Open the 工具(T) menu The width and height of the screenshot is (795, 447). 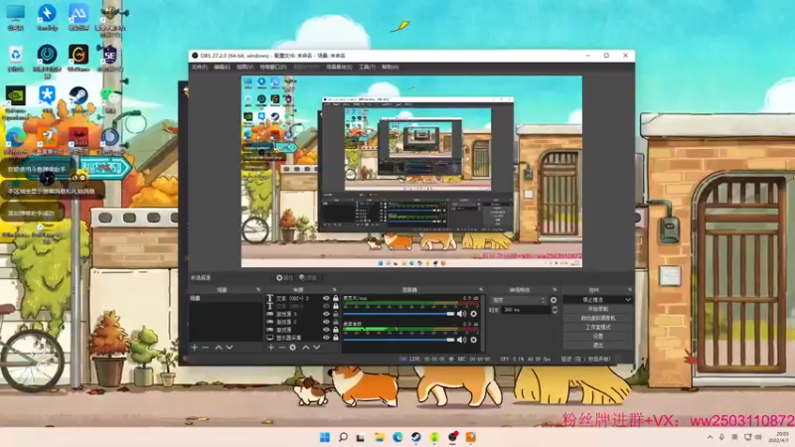click(x=367, y=67)
